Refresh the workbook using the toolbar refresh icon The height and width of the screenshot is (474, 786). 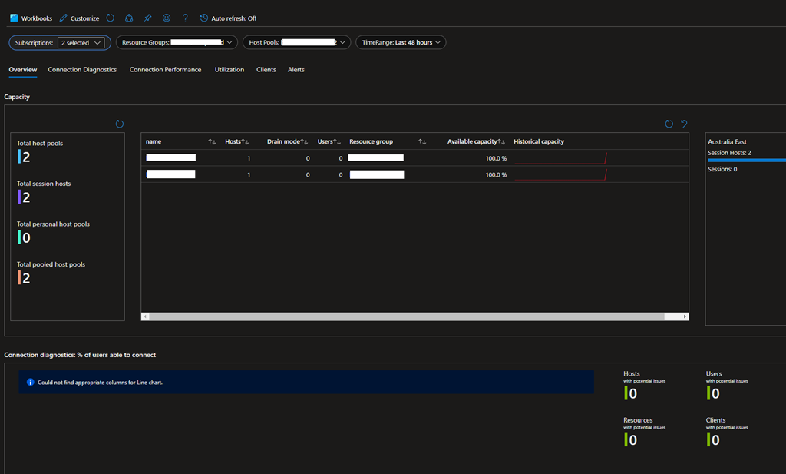coord(111,18)
